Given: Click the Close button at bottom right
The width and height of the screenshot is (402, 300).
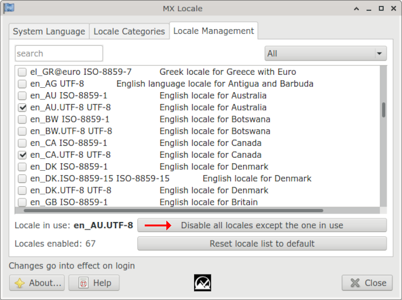Looking at the screenshot, I should [367, 283].
